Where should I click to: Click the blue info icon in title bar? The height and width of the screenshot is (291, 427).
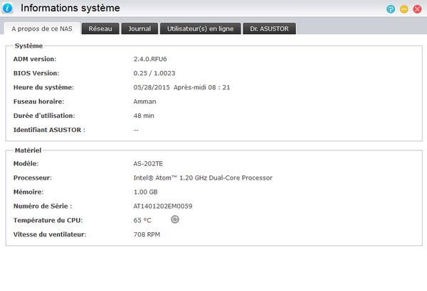(x=7, y=8)
